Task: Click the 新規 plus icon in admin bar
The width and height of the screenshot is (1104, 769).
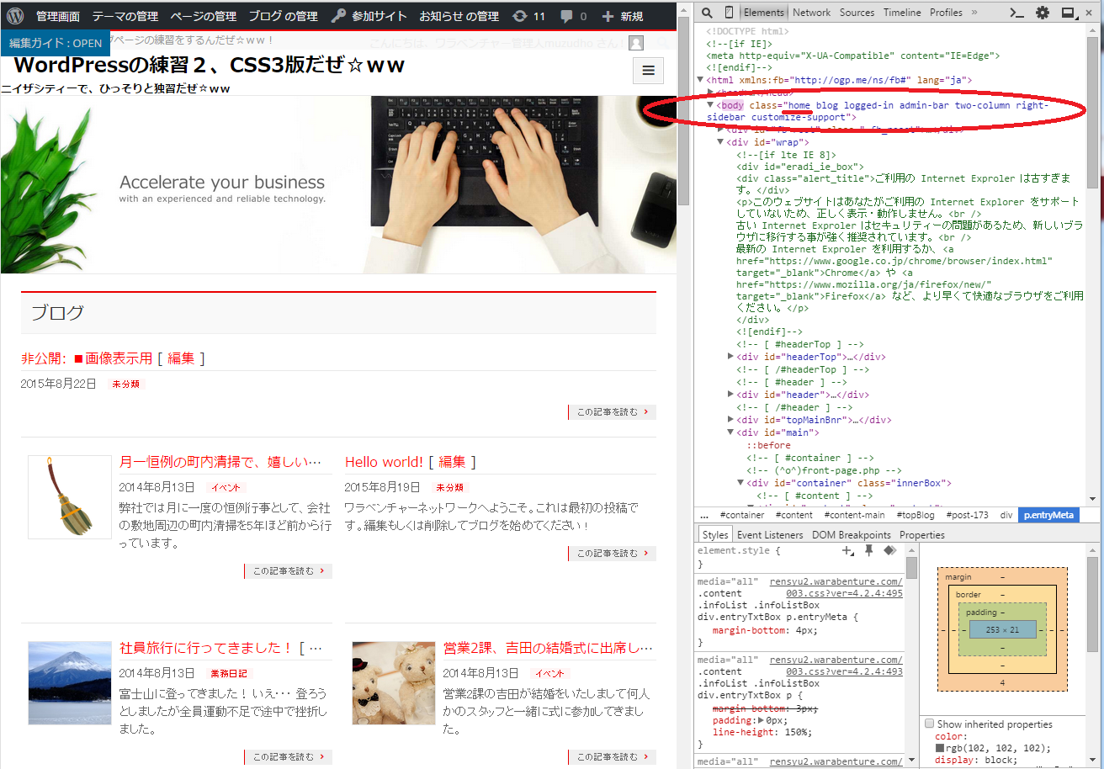Action: click(608, 16)
